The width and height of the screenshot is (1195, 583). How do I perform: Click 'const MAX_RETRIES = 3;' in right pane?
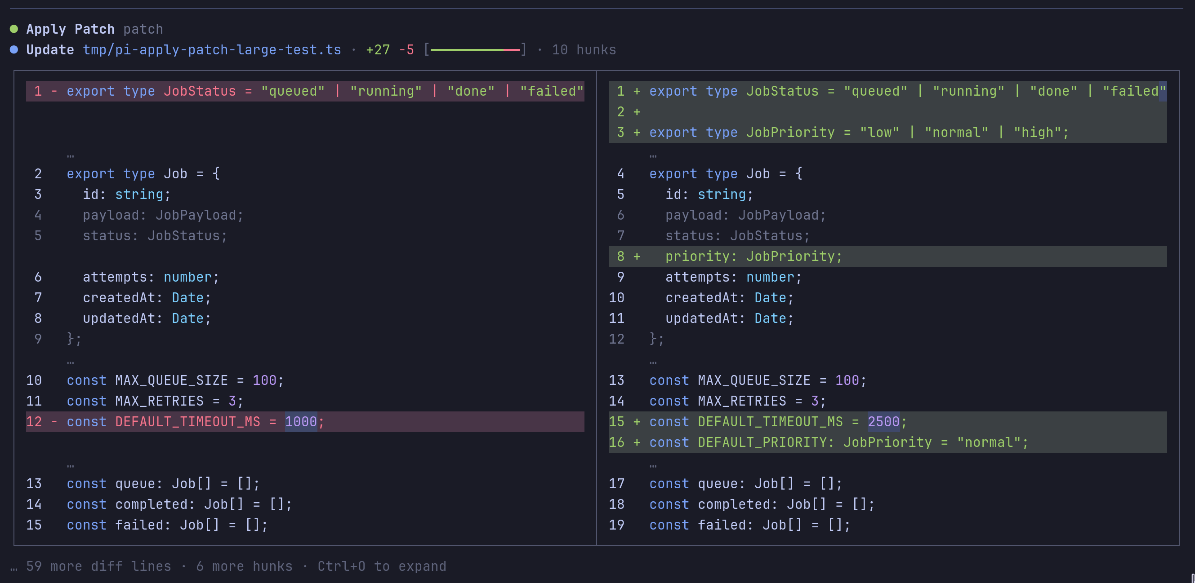pyautogui.click(x=738, y=401)
